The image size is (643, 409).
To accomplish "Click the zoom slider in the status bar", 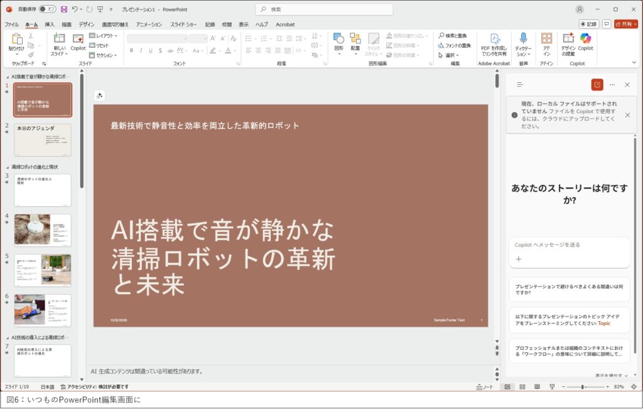I will 583,387.
